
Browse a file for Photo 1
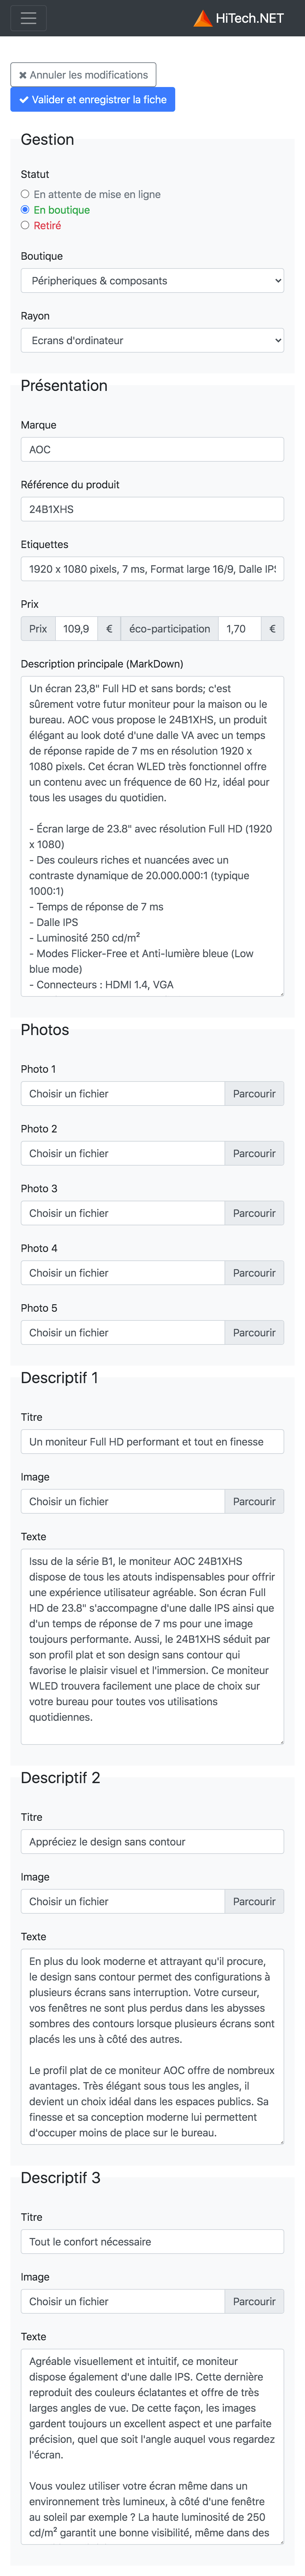click(254, 1094)
